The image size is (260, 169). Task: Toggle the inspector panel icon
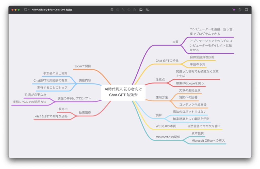(246, 10)
